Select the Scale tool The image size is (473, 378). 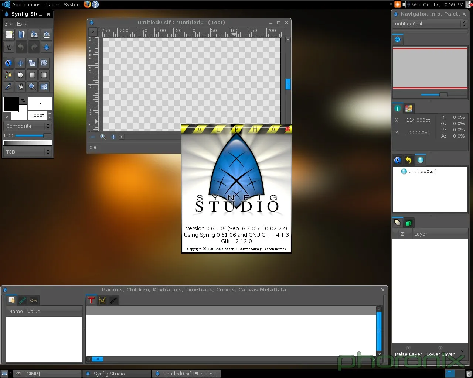(32, 63)
